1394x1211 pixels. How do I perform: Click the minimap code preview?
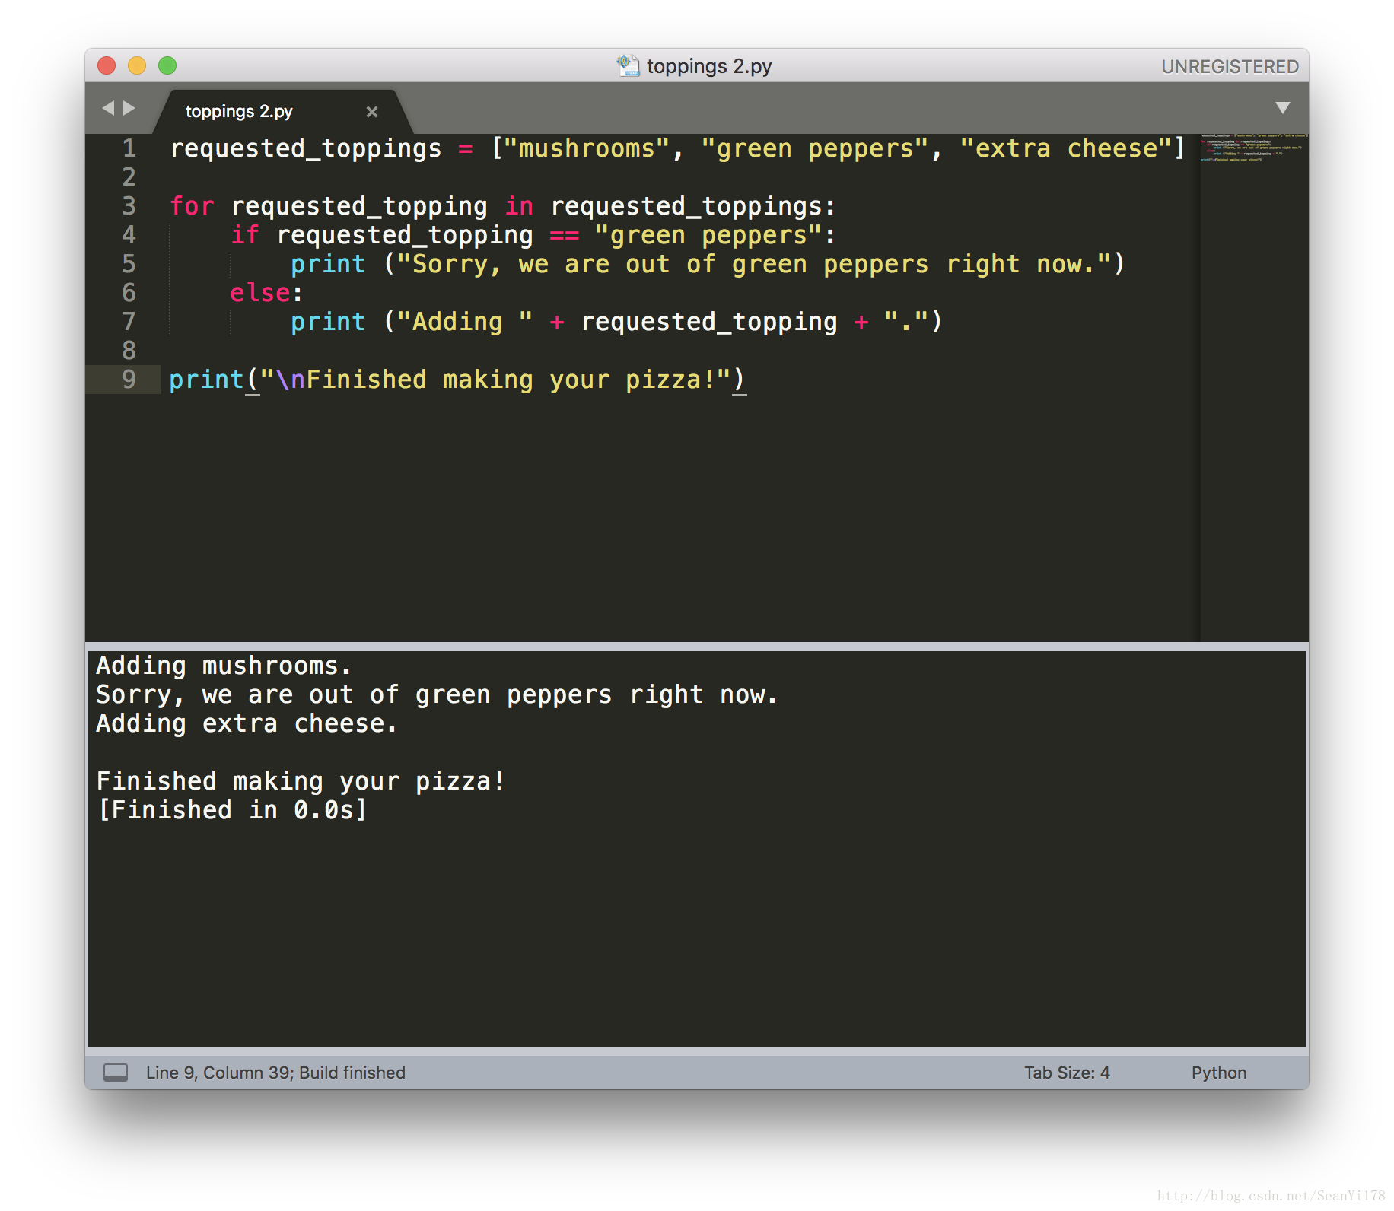(1253, 148)
